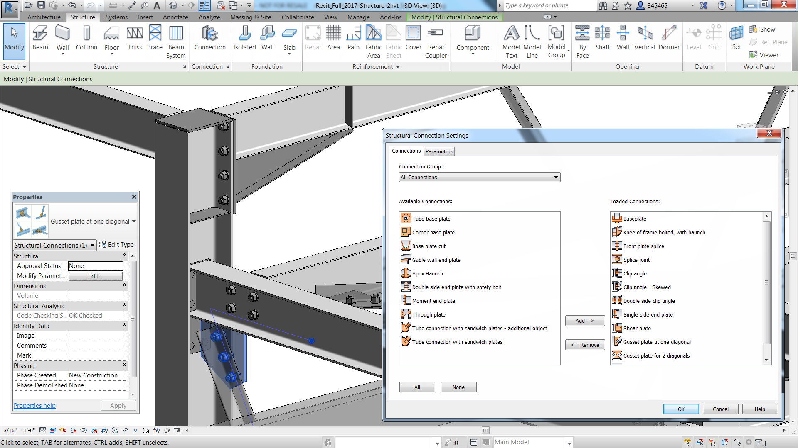Choose Area reinforcement tool

click(333, 38)
